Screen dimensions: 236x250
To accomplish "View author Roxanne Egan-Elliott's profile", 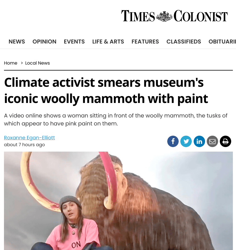I will pyautogui.click(x=29, y=138).
